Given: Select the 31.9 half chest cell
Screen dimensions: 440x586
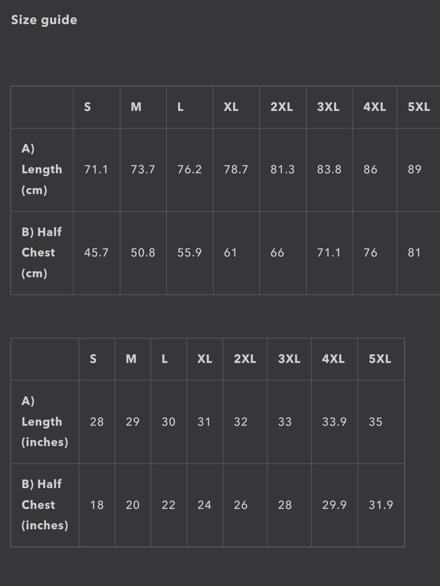Looking at the screenshot, I should tap(381, 505).
